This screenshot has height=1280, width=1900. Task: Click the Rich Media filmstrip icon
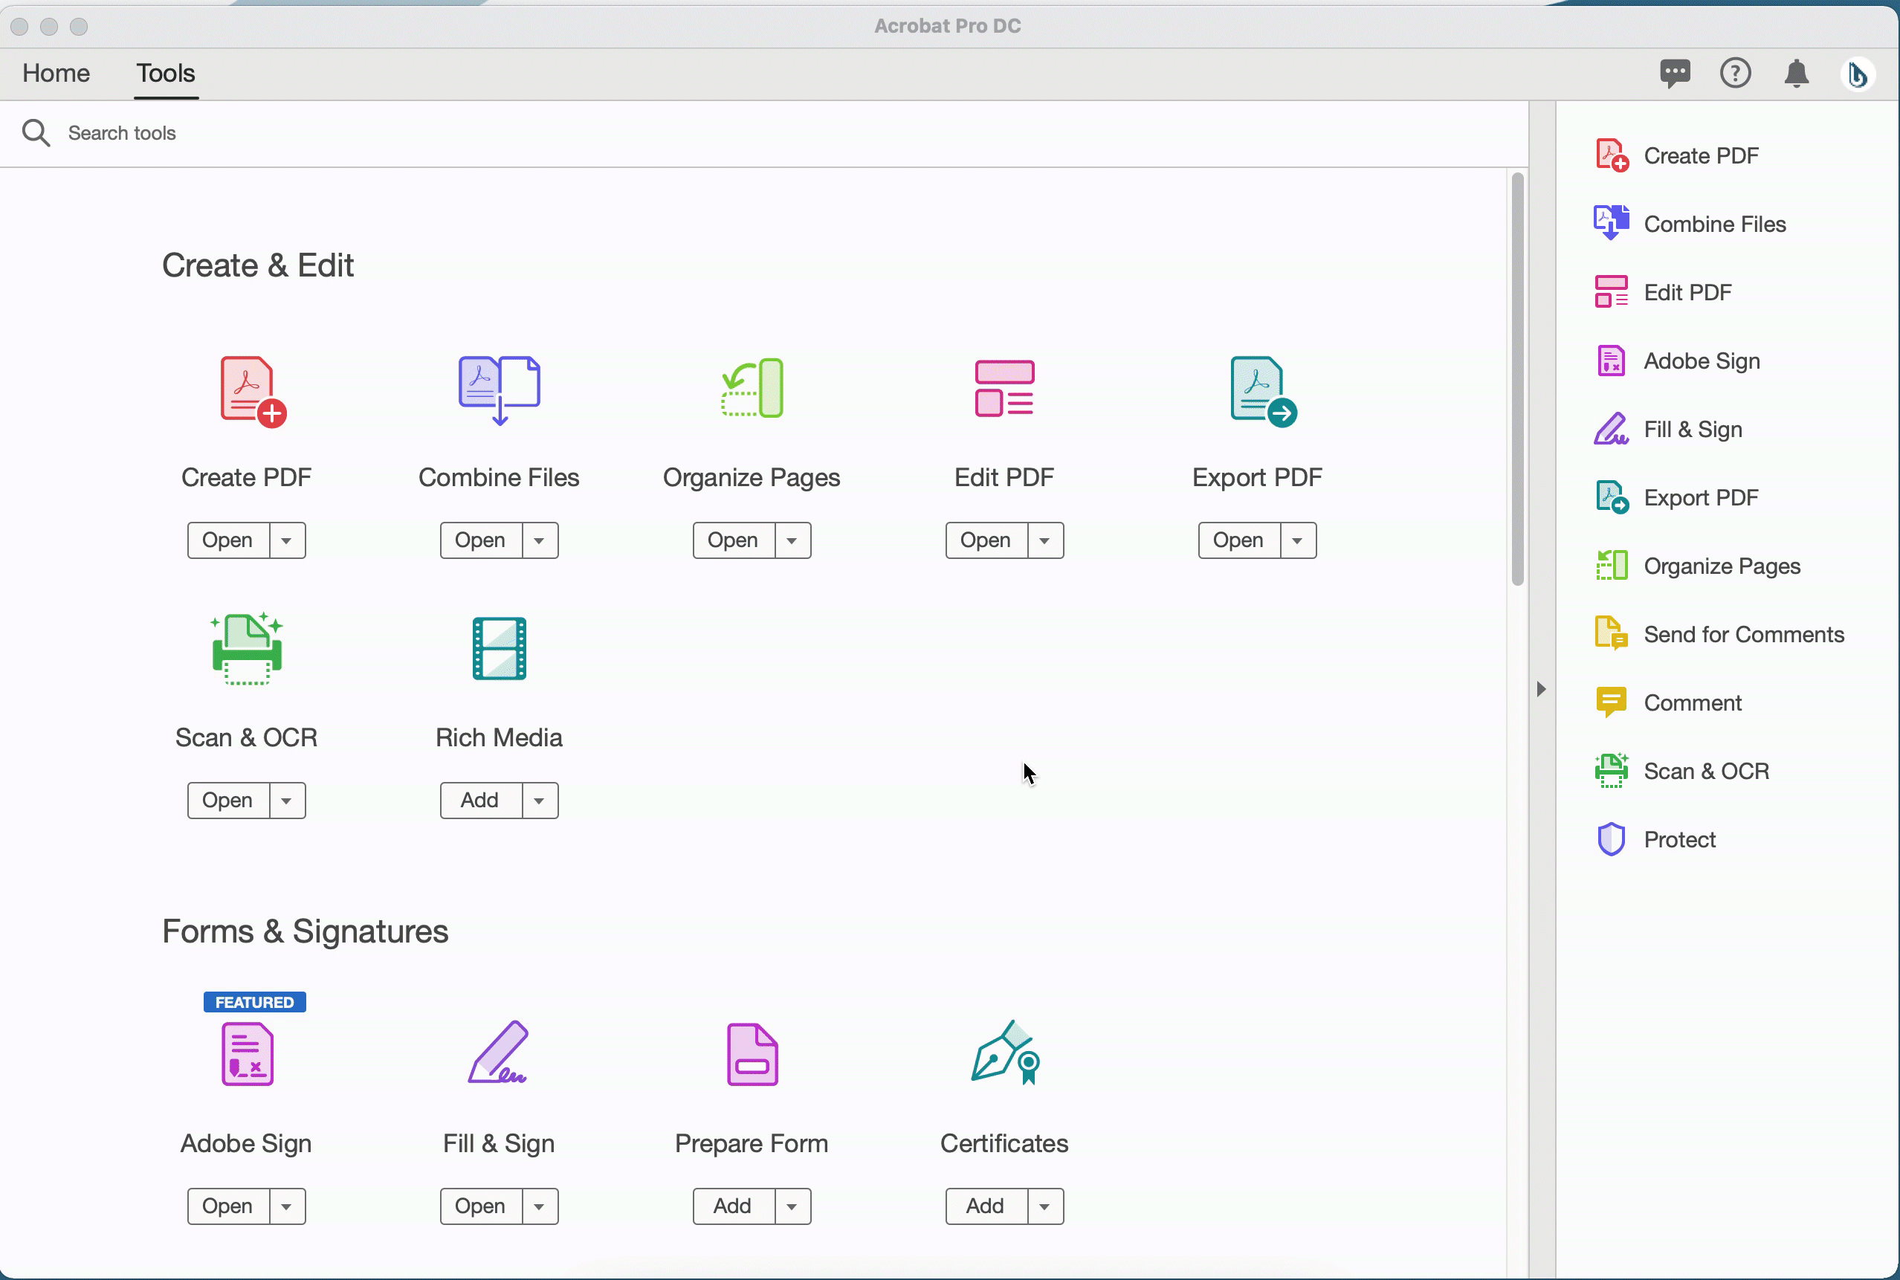pos(499,649)
